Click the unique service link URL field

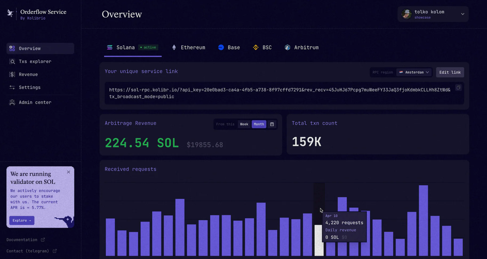pyautogui.click(x=284, y=93)
